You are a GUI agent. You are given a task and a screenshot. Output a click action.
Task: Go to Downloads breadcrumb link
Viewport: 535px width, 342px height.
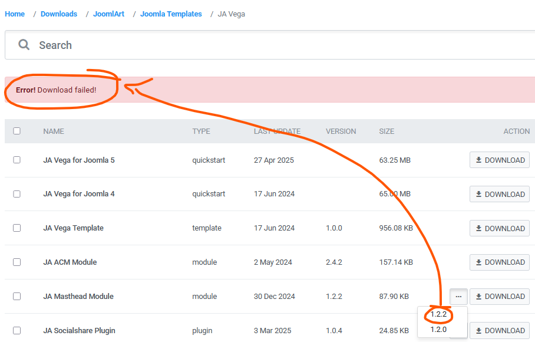pos(59,14)
